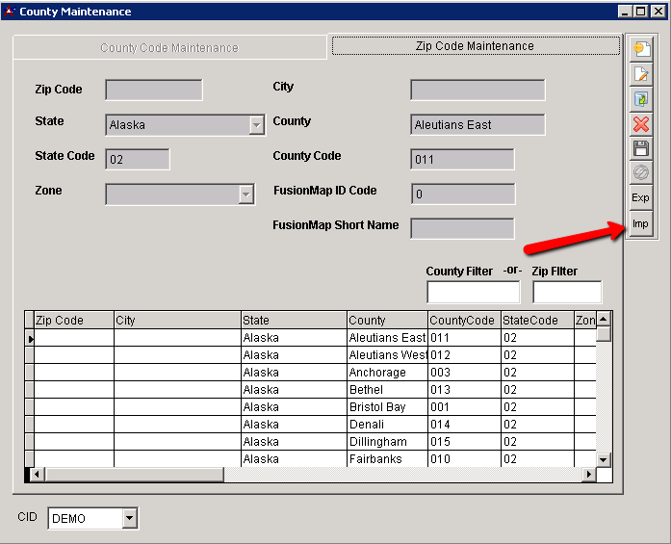Click into the Zip Filter field
The width and height of the screenshot is (671, 544).
[566, 293]
